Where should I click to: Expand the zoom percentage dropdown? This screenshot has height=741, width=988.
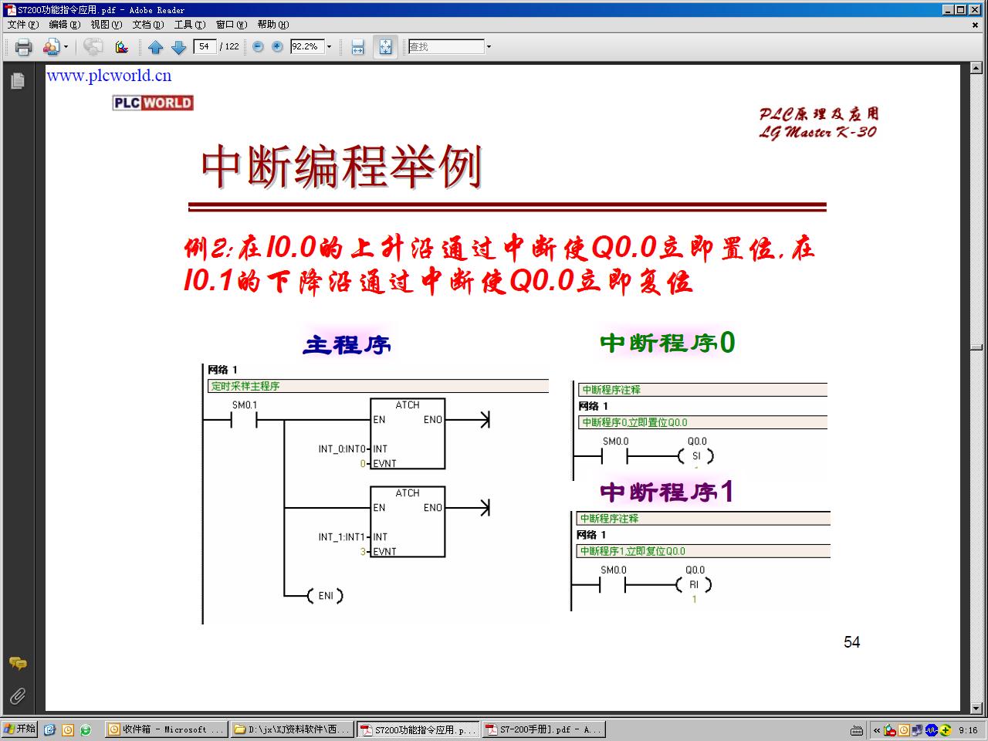point(329,47)
